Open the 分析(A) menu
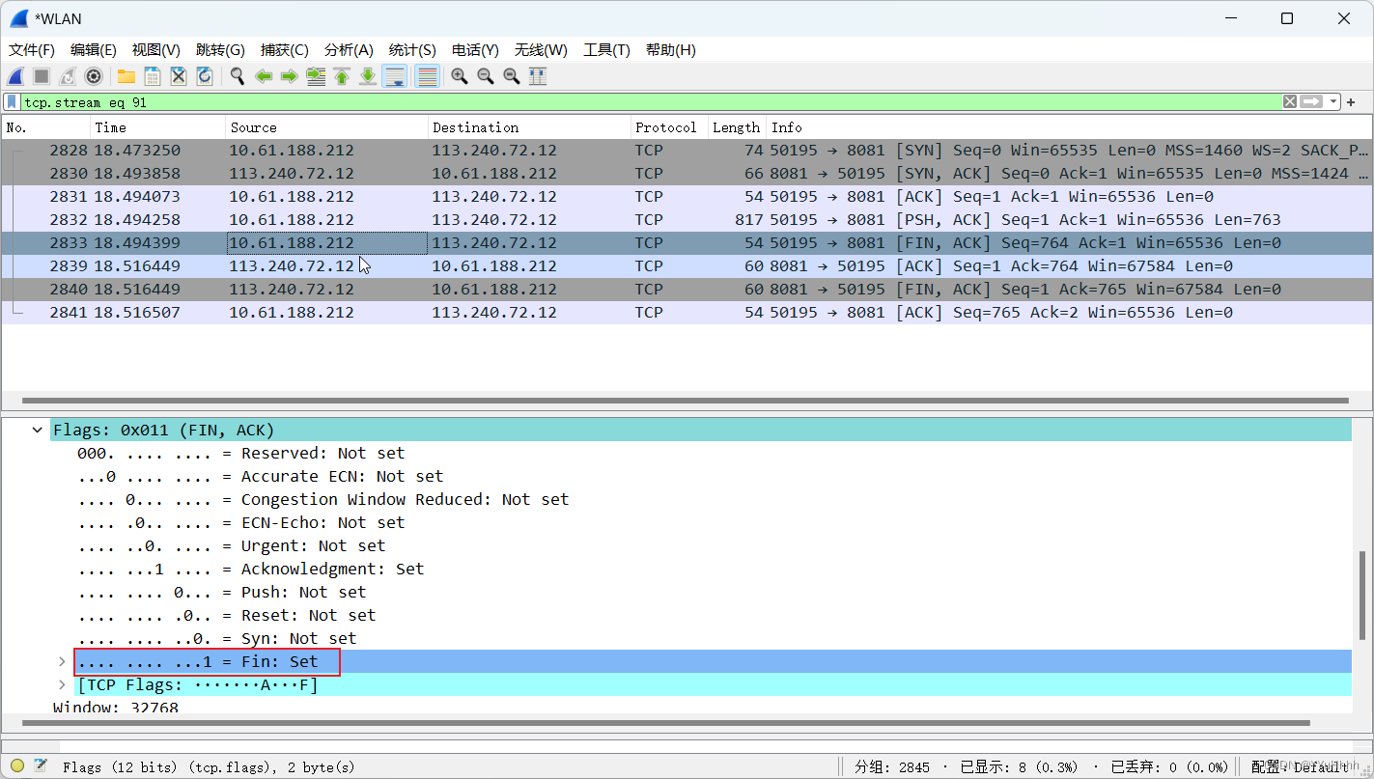This screenshot has width=1374, height=779. [x=349, y=50]
